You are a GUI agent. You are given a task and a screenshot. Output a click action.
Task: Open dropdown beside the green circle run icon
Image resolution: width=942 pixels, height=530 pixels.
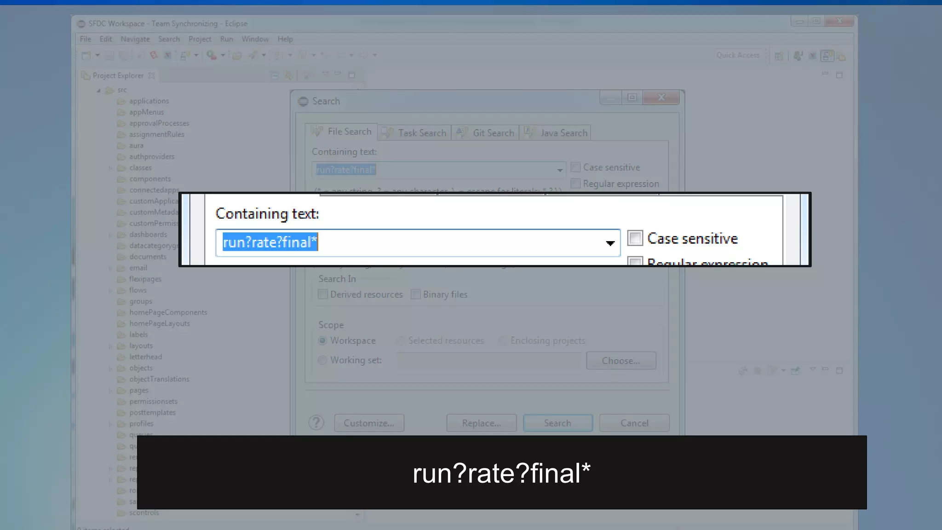click(223, 55)
